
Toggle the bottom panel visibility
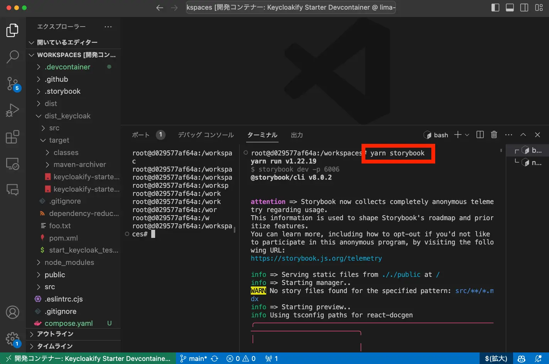(510, 8)
